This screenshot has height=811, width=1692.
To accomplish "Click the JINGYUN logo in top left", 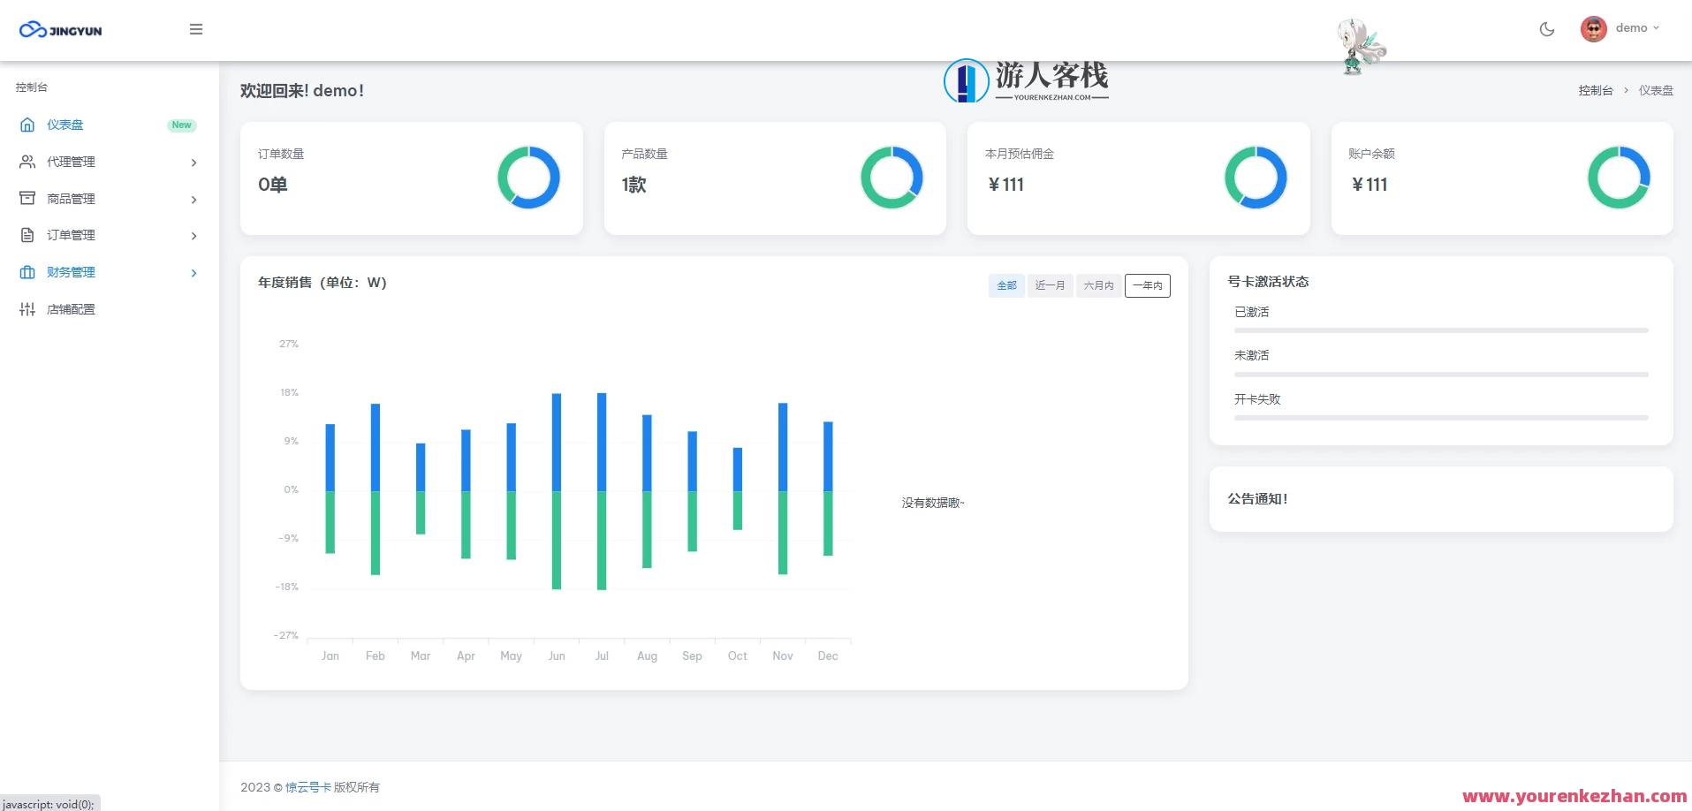I will click(59, 29).
